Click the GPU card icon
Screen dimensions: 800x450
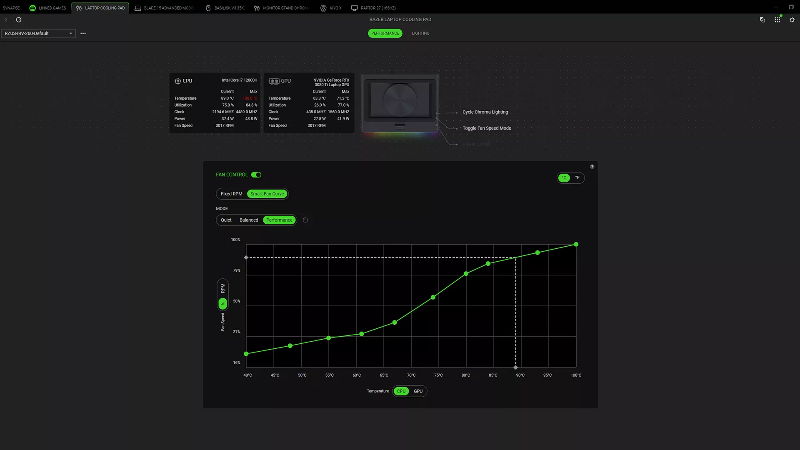point(274,81)
